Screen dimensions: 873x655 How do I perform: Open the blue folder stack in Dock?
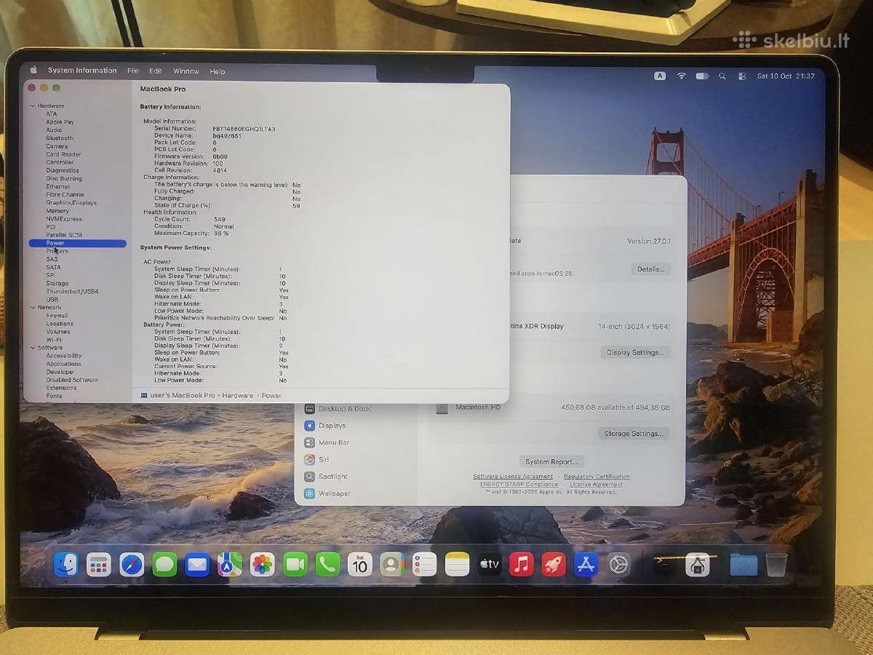[744, 564]
